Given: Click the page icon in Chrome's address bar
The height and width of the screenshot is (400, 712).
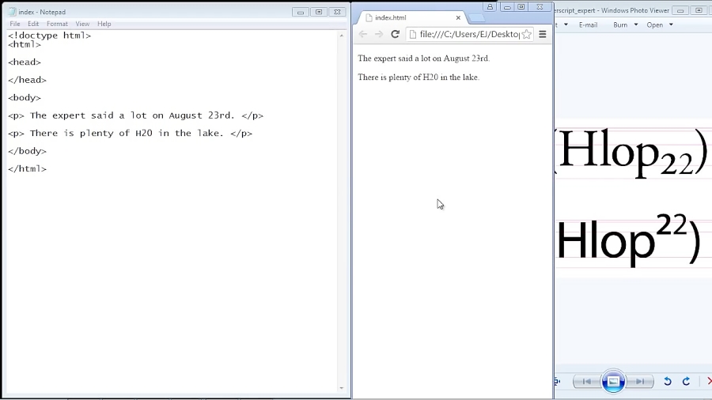Looking at the screenshot, I should [x=413, y=34].
